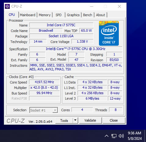This screenshot has height=142, width=146.
Task: Click the Multiplier value x 42.0 (8.0 - 42.0)
Action: tap(44, 87)
